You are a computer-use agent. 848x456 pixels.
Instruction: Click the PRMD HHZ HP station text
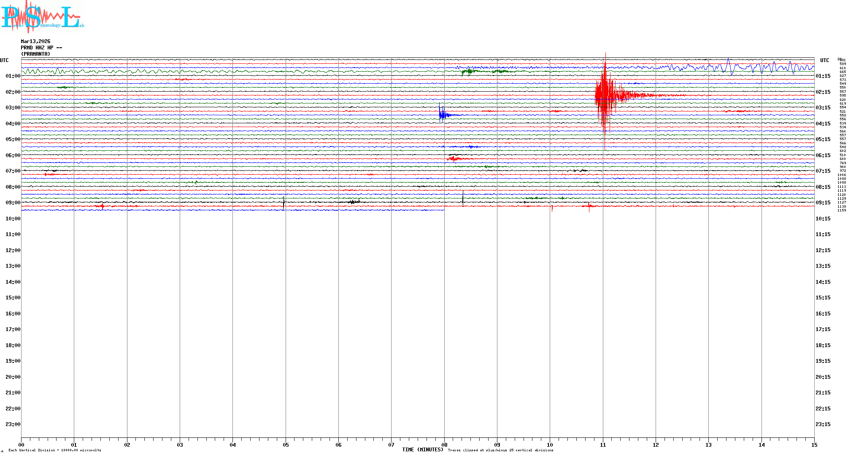(x=41, y=48)
